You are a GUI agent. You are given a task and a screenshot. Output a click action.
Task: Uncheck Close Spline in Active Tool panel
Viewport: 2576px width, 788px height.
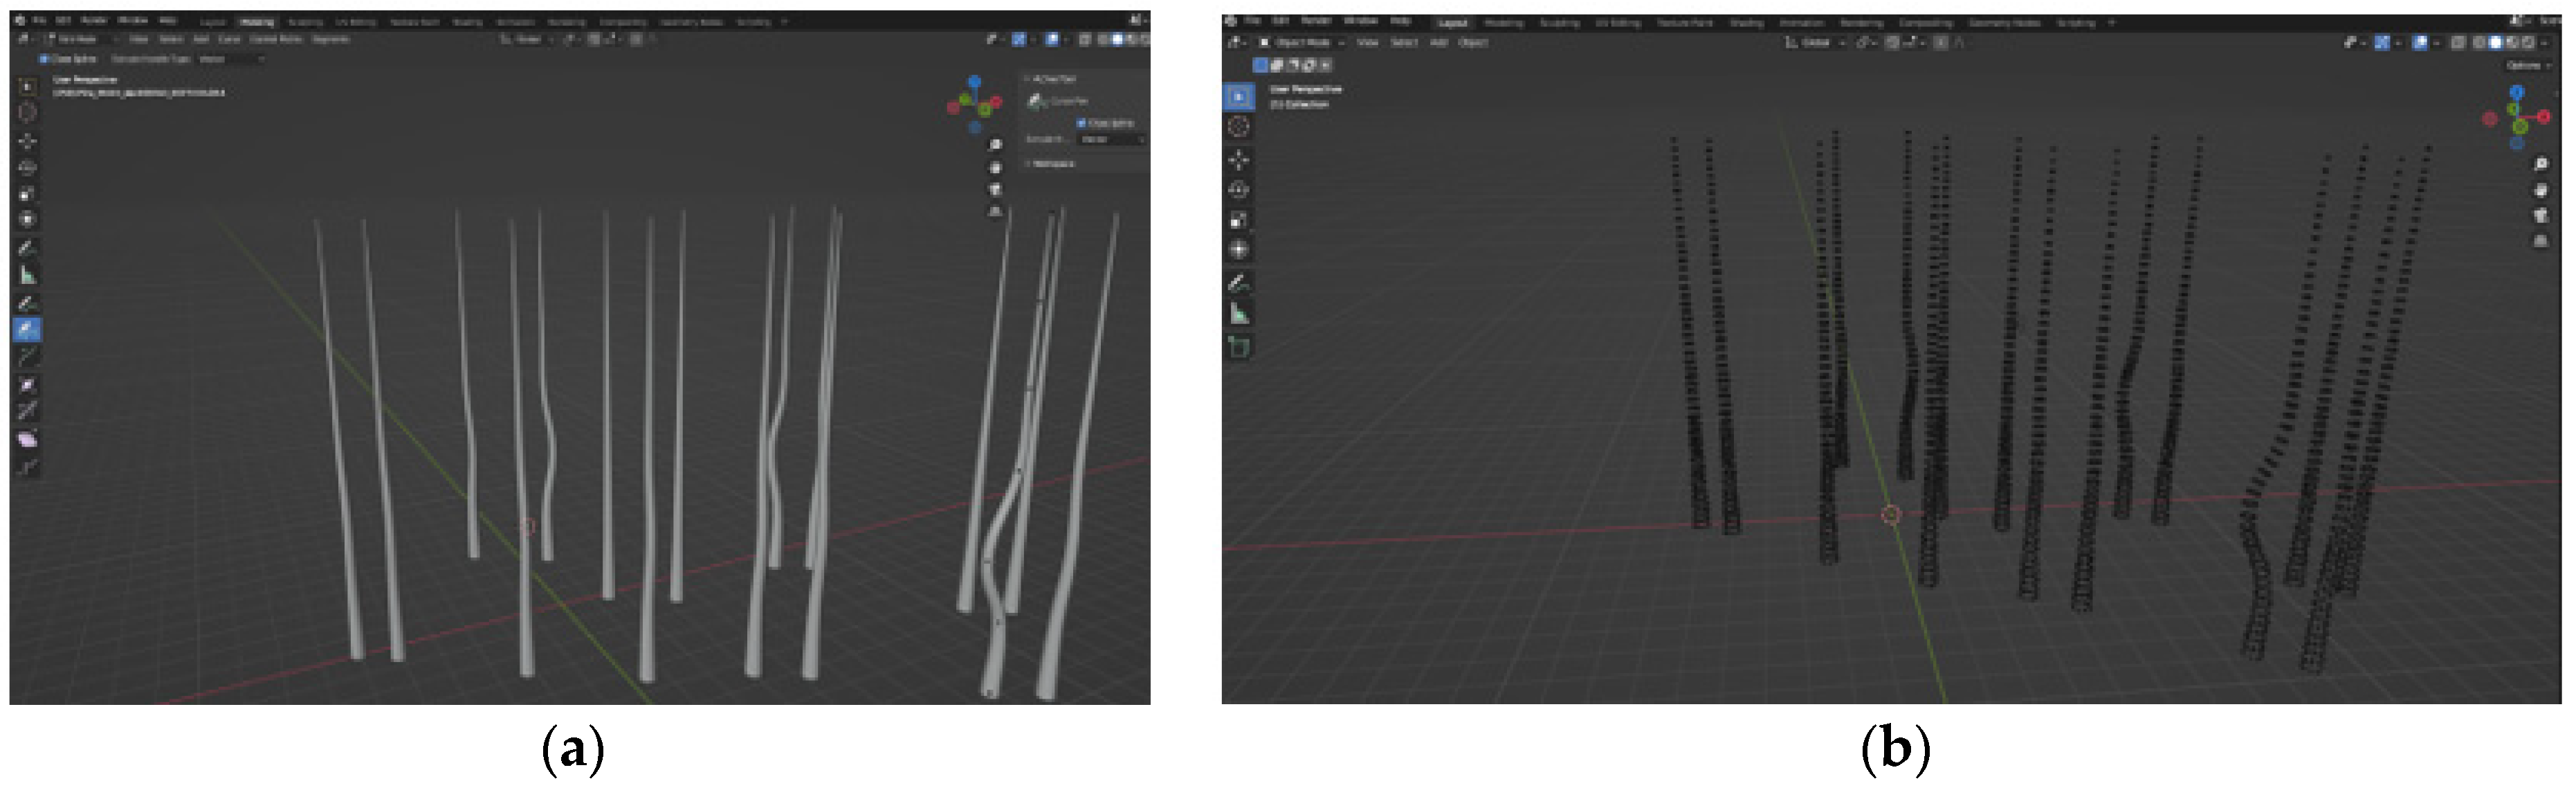pos(1081,122)
